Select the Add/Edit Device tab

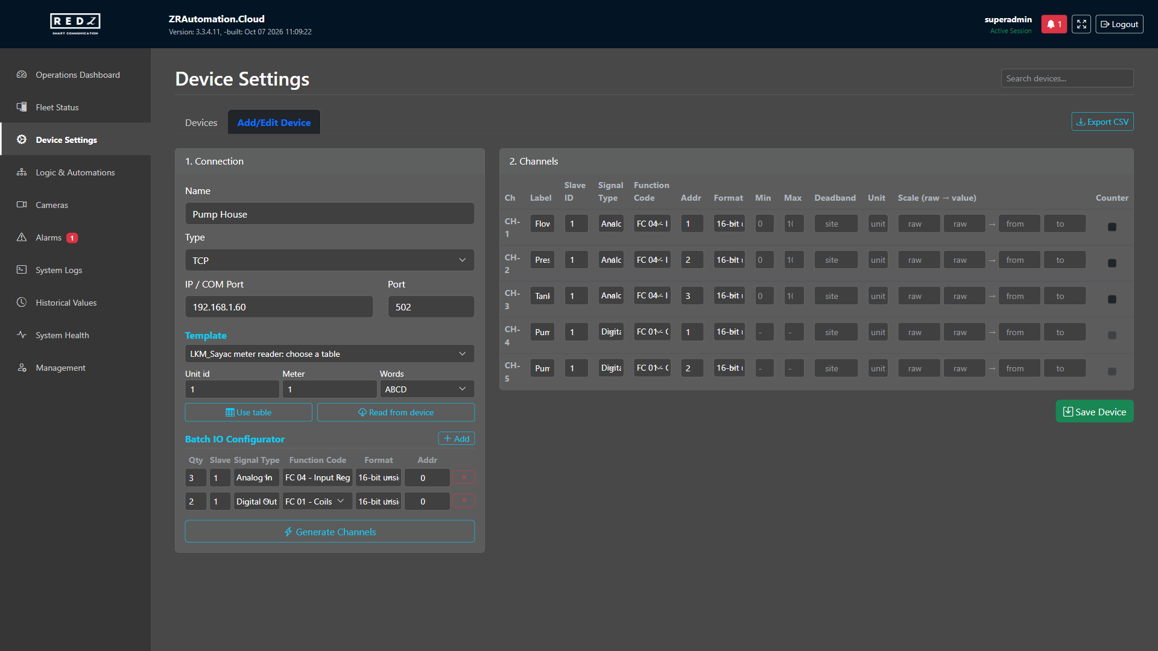[x=274, y=122]
